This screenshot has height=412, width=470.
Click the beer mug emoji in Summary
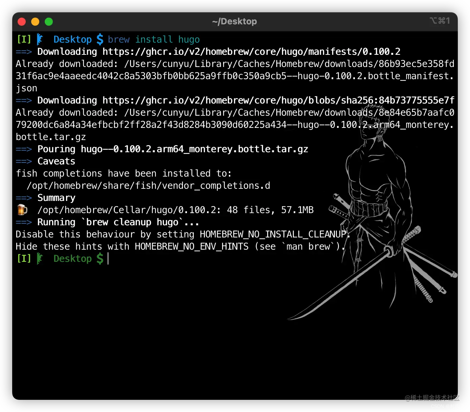(22, 210)
